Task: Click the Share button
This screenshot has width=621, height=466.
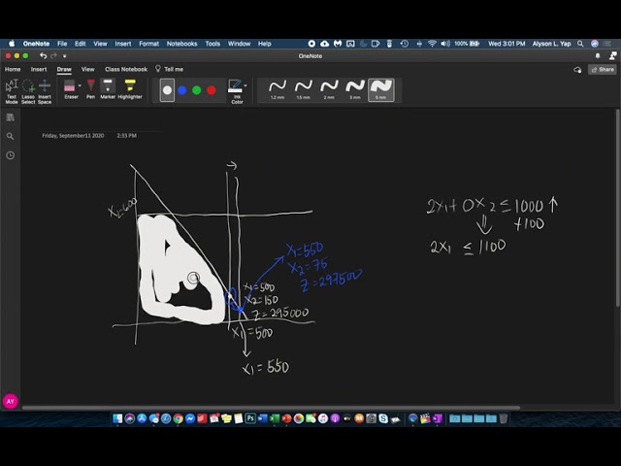Action: point(602,69)
